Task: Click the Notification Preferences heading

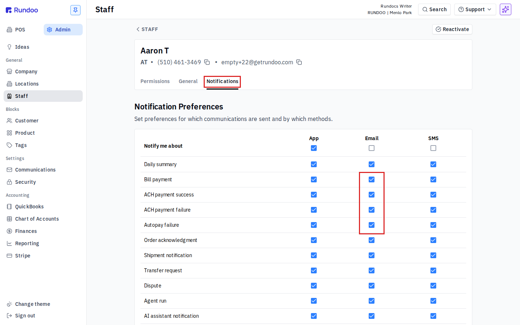Action: coord(179,107)
